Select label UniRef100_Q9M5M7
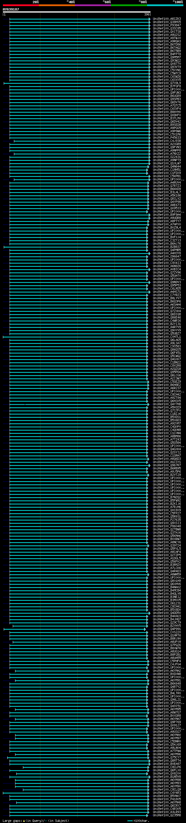Screen dimensions: 186x823 167,57
